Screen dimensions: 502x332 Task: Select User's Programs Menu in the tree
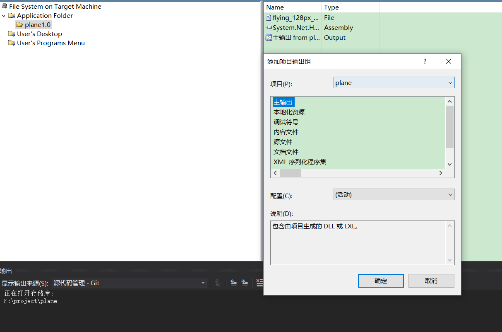50,43
